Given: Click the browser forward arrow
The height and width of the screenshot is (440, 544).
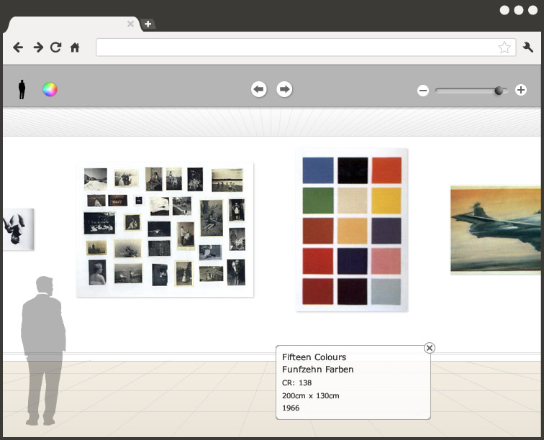Looking at the screenshot, I should [x=37, y=47].
